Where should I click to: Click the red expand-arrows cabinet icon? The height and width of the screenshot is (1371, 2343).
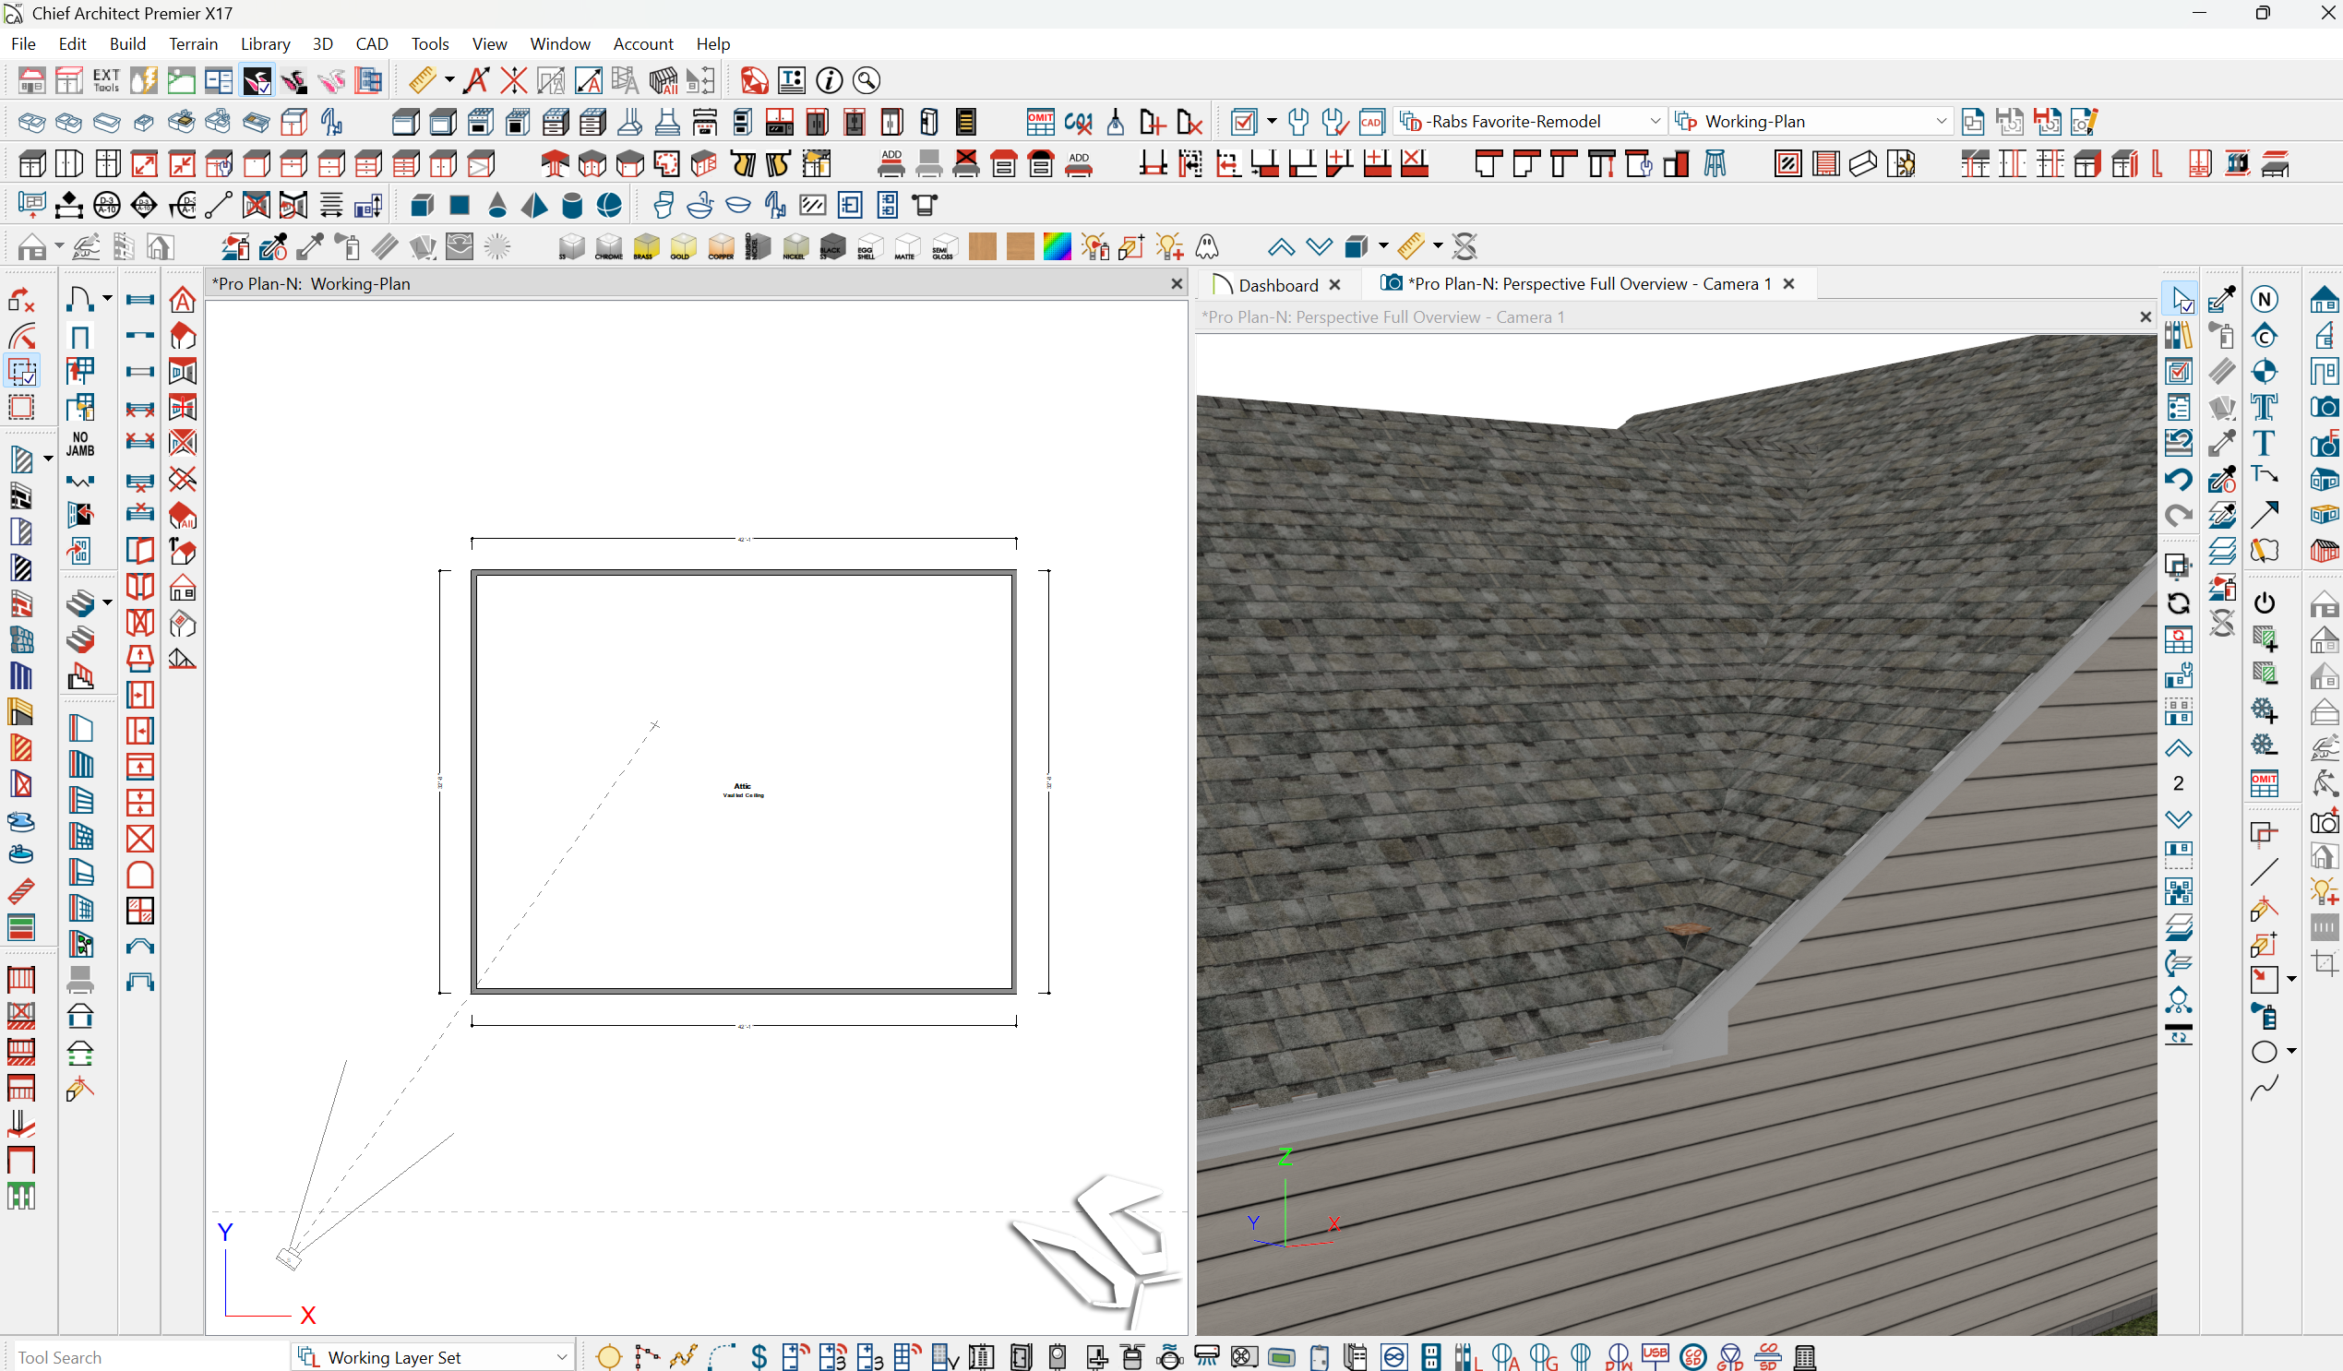144,164
